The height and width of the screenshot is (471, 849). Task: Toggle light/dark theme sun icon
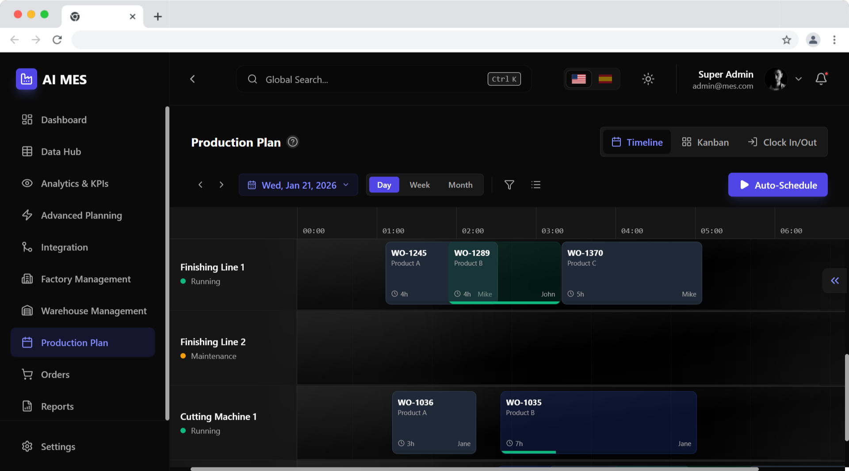coord(648,79)
